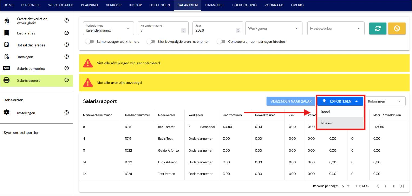Select Nmbrs from the export menu
This screenshot has height=196, width=412.
340,123
